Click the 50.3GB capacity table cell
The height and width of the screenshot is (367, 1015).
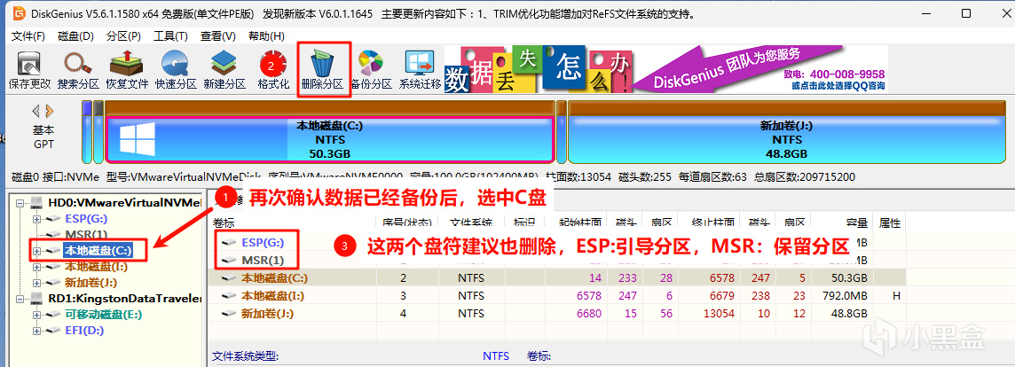(x=848, y=278)
